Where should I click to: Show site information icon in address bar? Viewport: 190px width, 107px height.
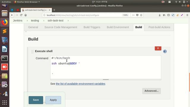44,15
